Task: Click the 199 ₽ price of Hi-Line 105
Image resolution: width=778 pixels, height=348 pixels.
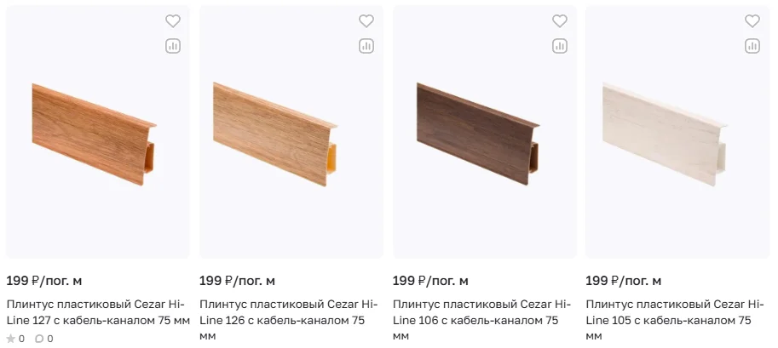Action: [624, 281]
